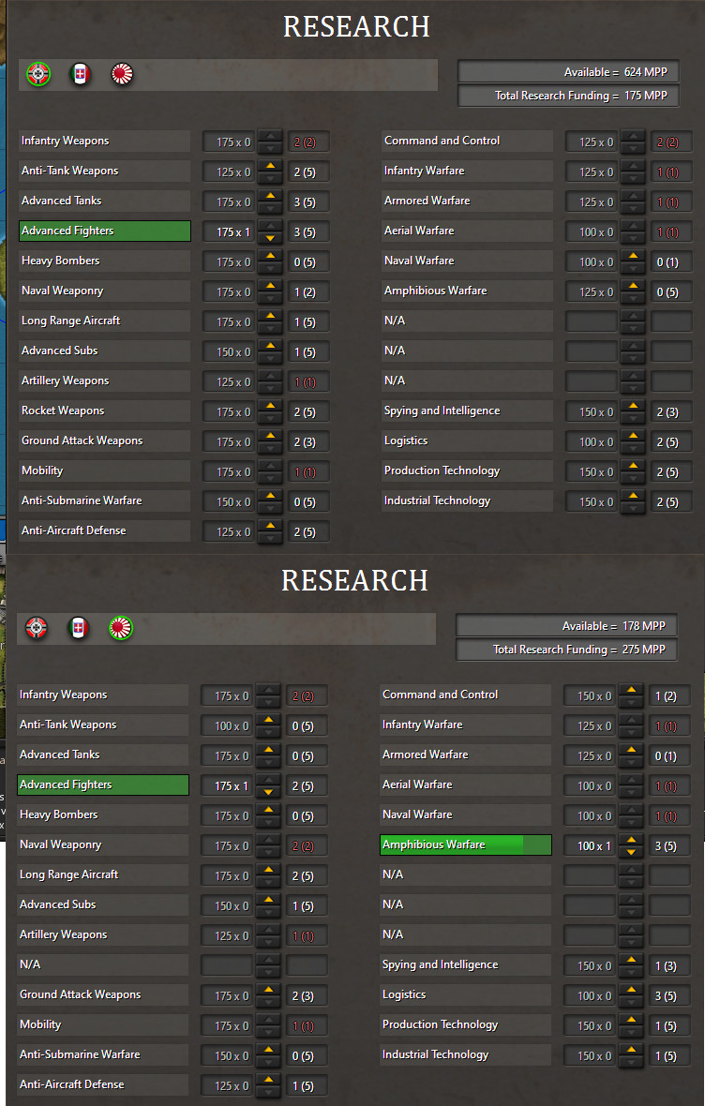705x1106 pixels.
Task: Increase Advanced Subs funding in German panel
Action: point(270,346)
